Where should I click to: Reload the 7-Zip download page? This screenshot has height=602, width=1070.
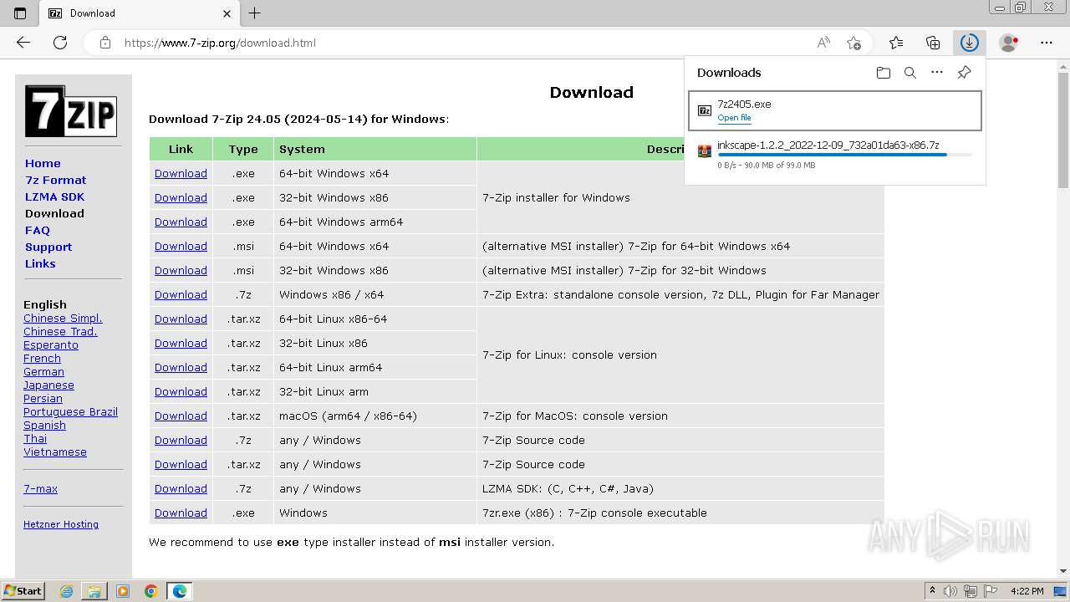[60, 43]
